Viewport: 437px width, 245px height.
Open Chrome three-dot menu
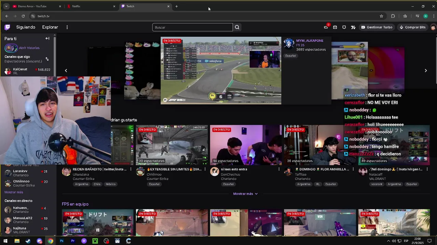[x=433, y=16]
